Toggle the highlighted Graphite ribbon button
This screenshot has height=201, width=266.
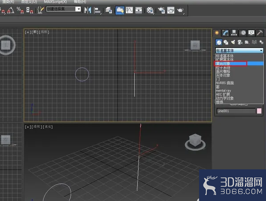[120, 10]
